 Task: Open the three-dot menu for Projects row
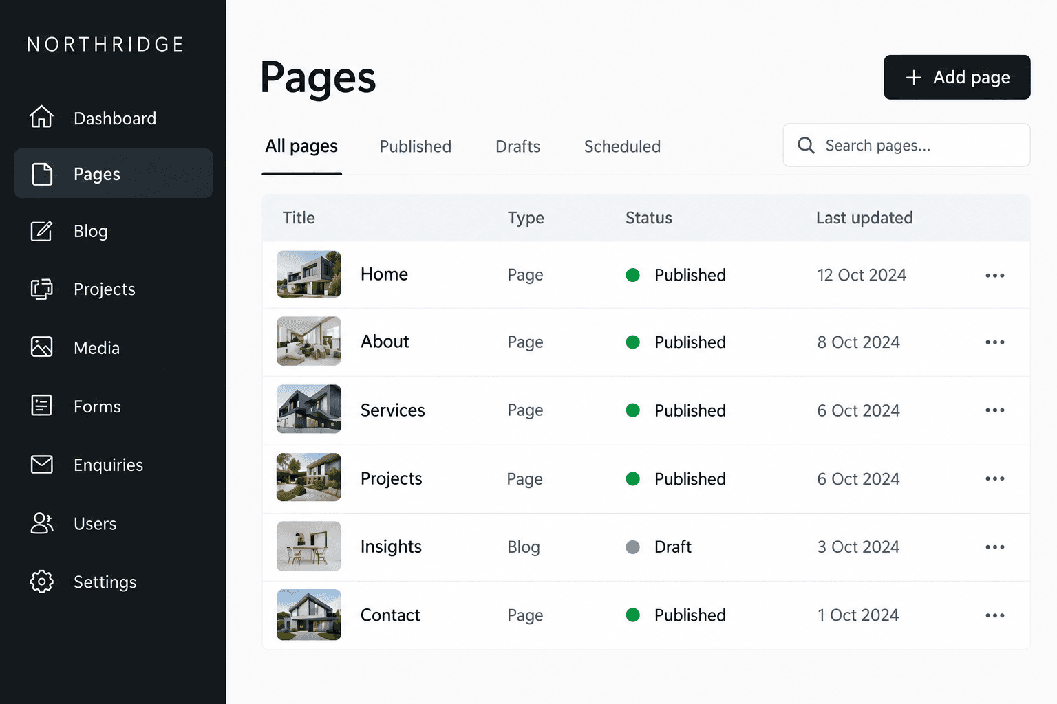pos(994,478)
